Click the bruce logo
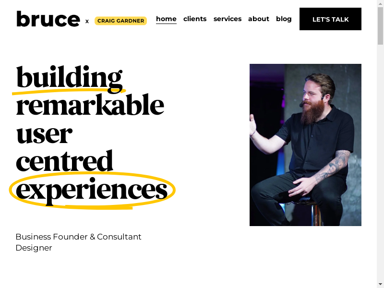Viewport: 384px width, 288px height. (x=48, y=19)
